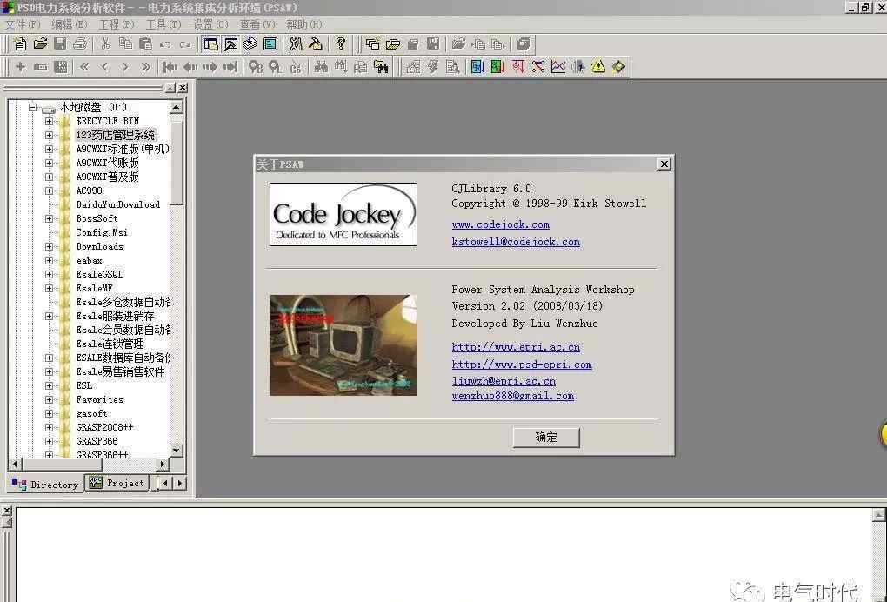This screenshot has height=602, width=887.
Task: Switch to the Project tab
Action: pyautogui.click(x=117, y=483)
